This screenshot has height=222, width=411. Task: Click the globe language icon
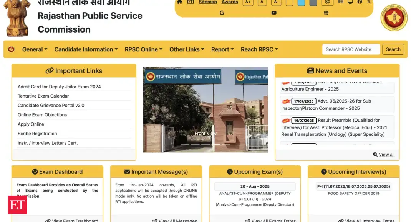(x=326, y=13)
